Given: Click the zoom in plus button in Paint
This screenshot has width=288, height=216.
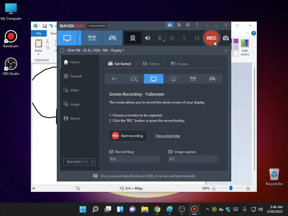Looking at the screenshot, I should (x=248, y=188).
